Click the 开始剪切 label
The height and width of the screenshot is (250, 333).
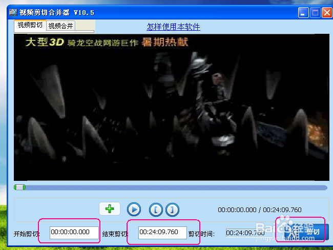[27, 234]
